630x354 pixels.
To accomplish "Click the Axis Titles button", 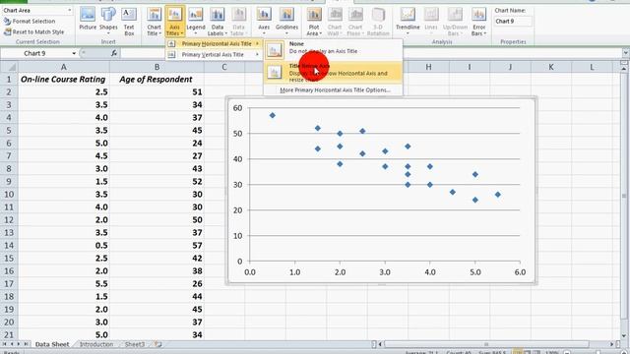I will tap(175, 22).
